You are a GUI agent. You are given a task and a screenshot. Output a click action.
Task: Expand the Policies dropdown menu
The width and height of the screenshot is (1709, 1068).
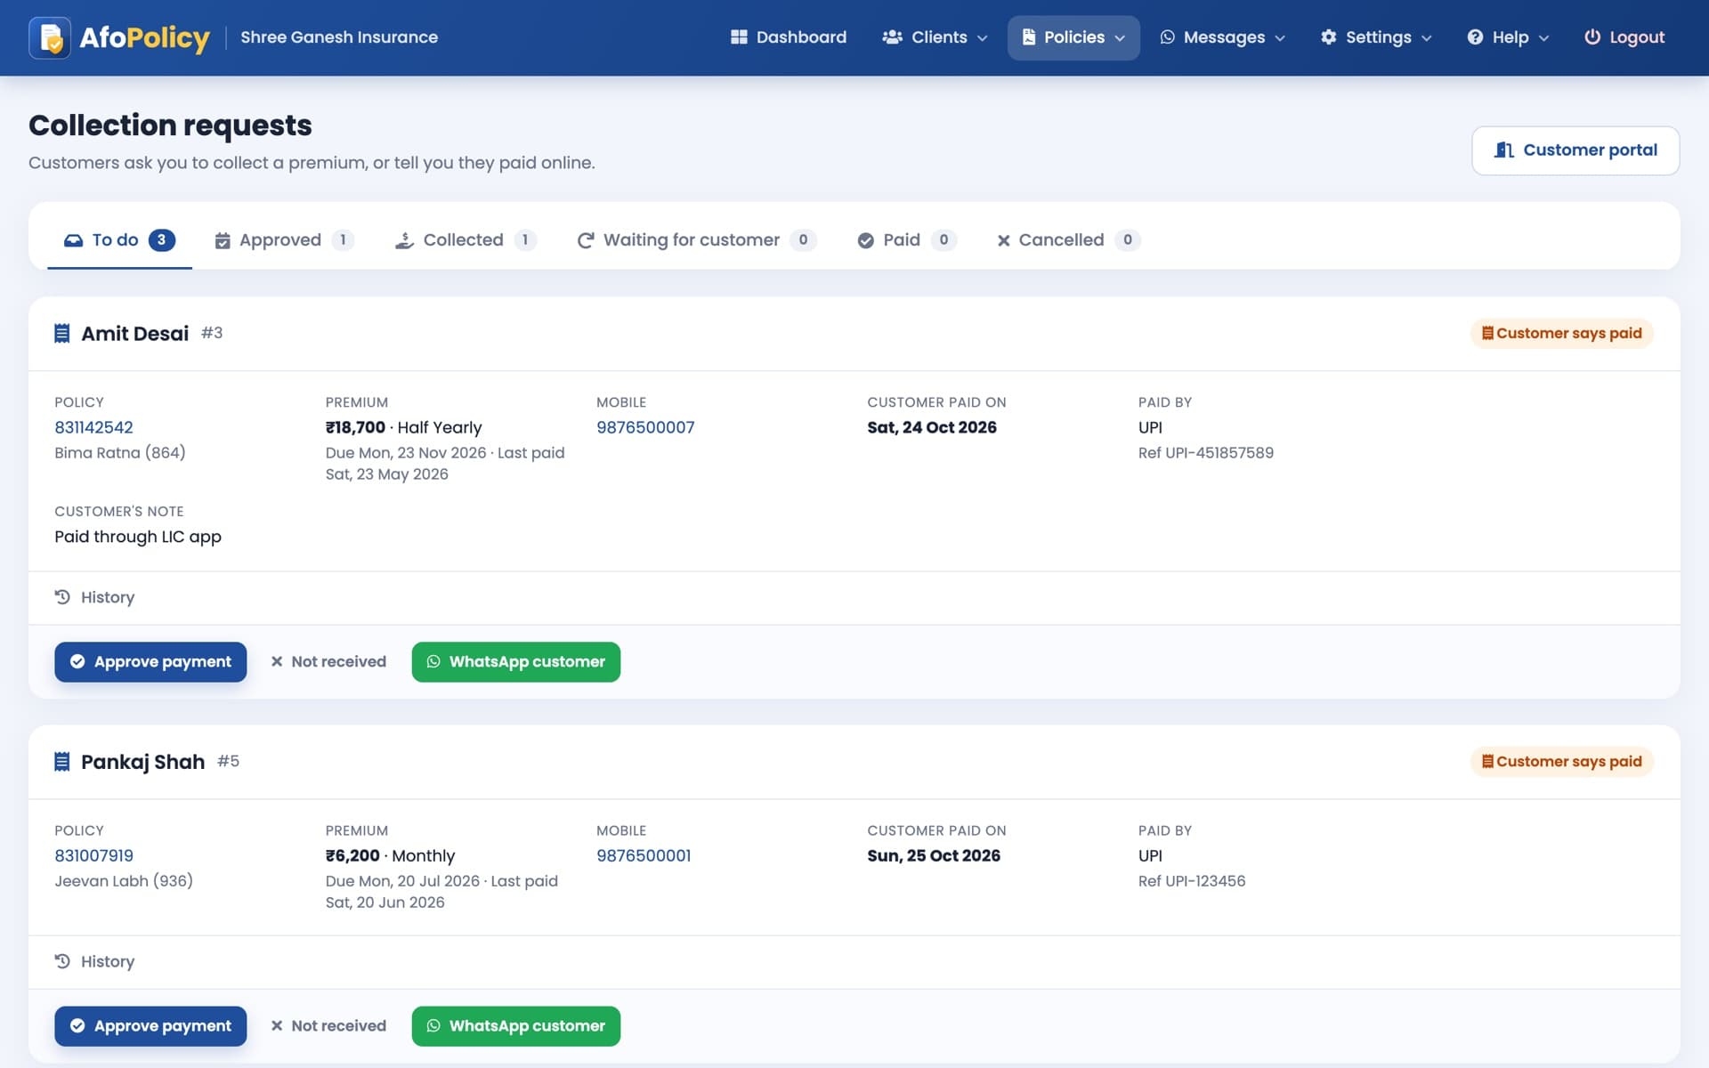(1073, 37)
